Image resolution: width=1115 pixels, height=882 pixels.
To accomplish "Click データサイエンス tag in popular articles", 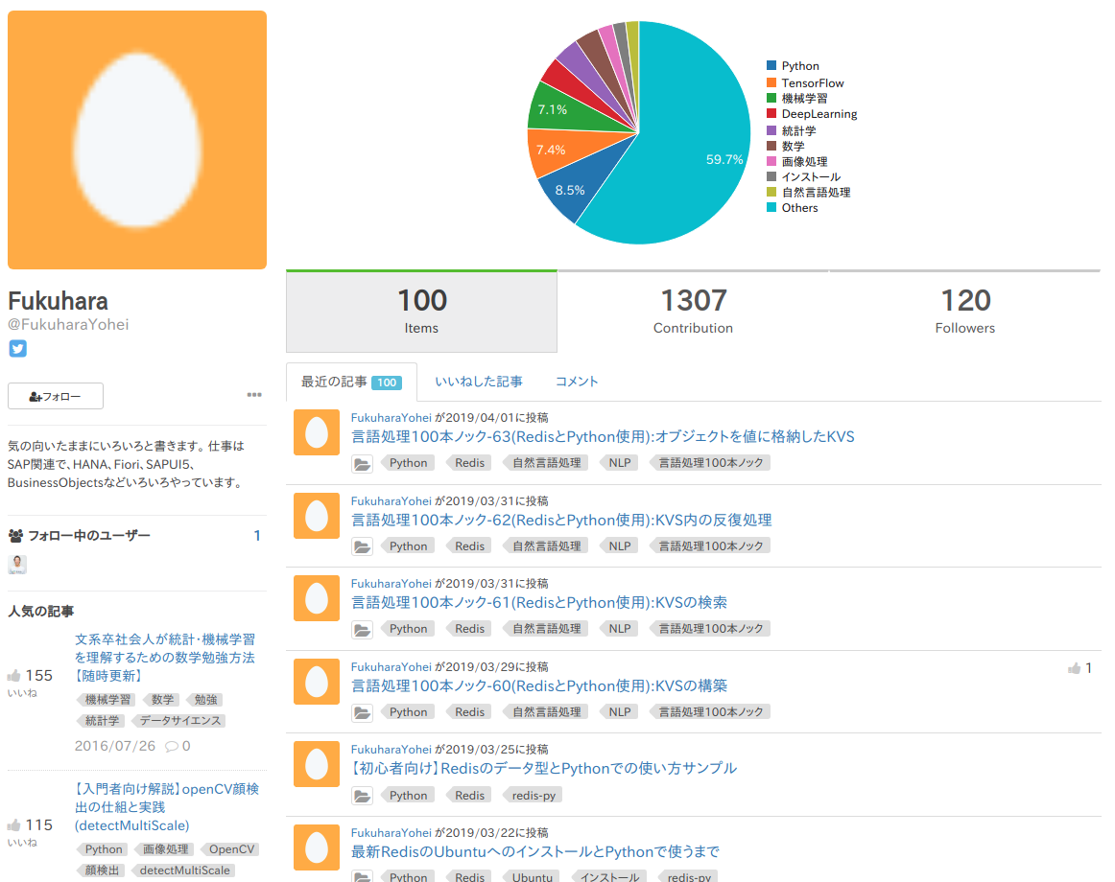I will point(179,721).
